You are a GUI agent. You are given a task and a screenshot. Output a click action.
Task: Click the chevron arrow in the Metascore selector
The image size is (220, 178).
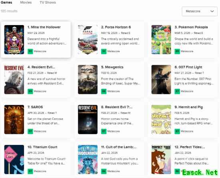212,11
